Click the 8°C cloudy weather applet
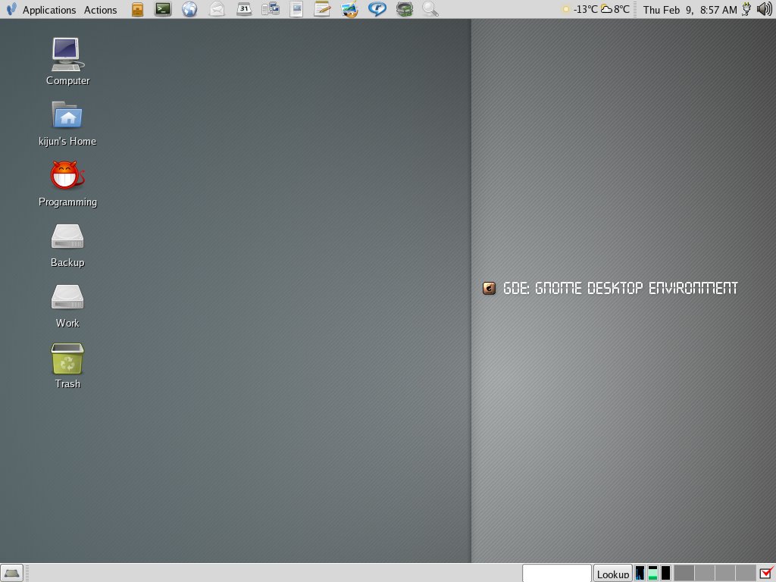 tap(615, 9)
